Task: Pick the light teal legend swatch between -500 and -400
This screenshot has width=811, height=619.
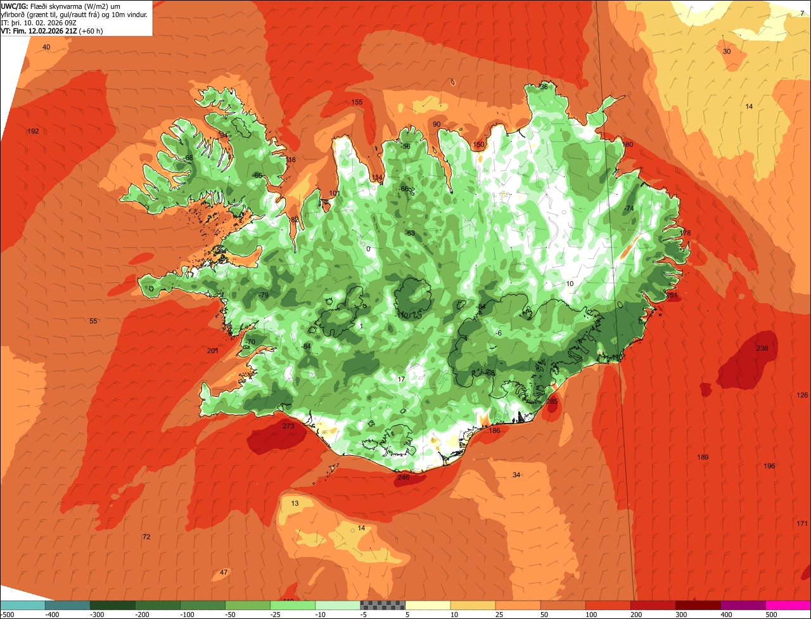Action: click(x=22, y=604)
